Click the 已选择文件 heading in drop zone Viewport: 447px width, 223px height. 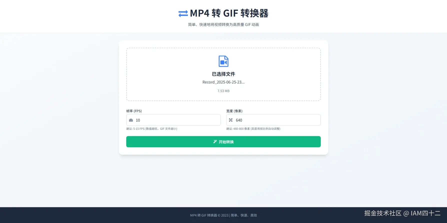point(223,74)
